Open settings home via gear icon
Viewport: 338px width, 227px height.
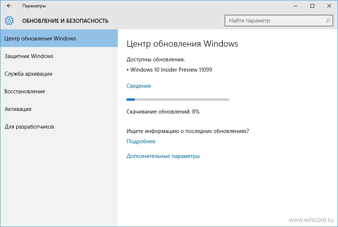click(x=9, y=21)
